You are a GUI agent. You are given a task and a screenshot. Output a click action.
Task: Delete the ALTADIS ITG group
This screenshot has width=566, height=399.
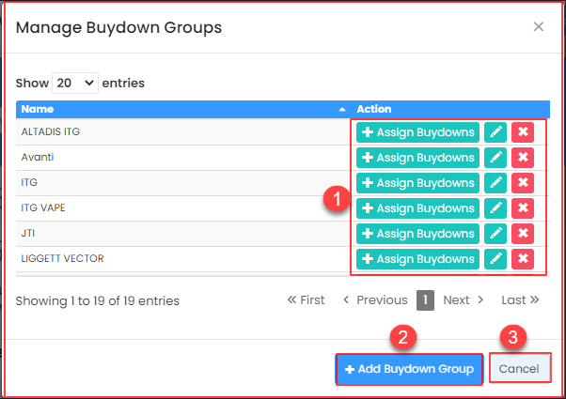523,132
